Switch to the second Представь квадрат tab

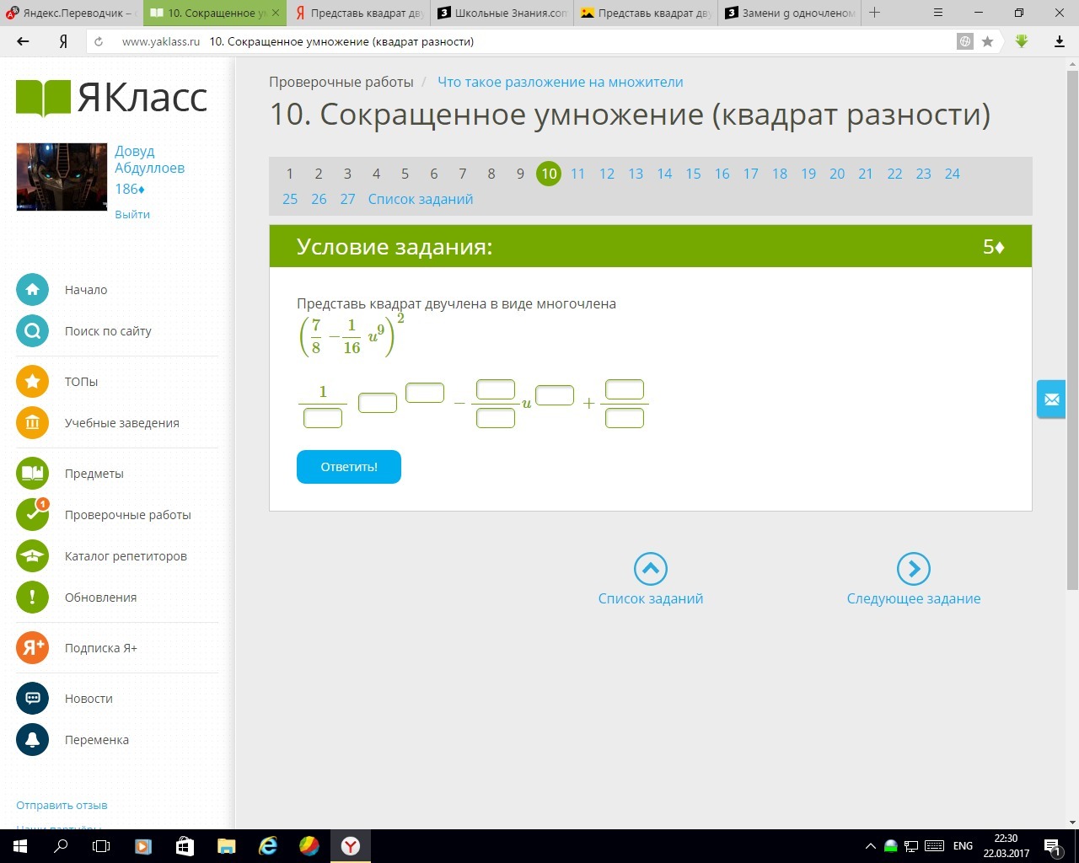[647, 13]
